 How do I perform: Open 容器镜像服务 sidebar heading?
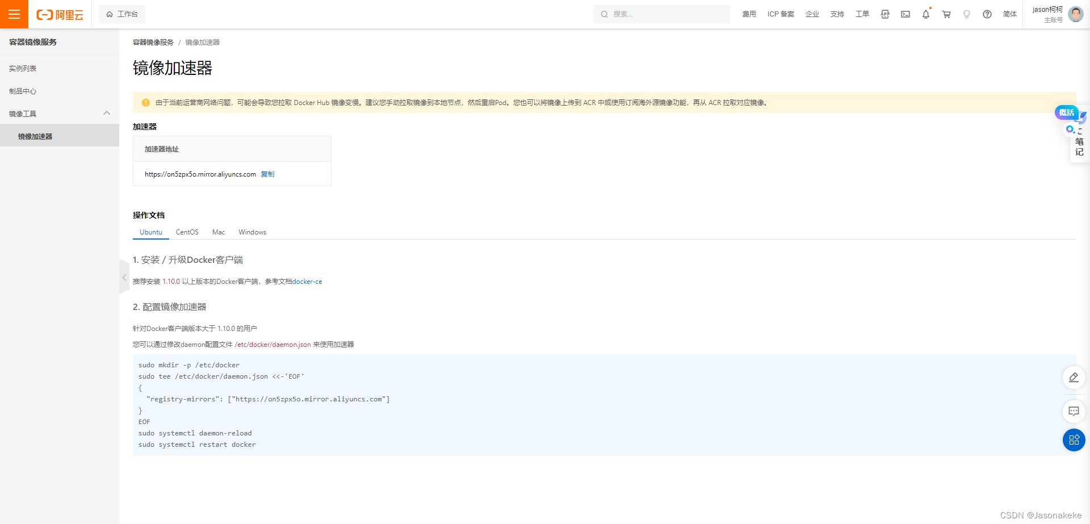click(x=33, y=42)
